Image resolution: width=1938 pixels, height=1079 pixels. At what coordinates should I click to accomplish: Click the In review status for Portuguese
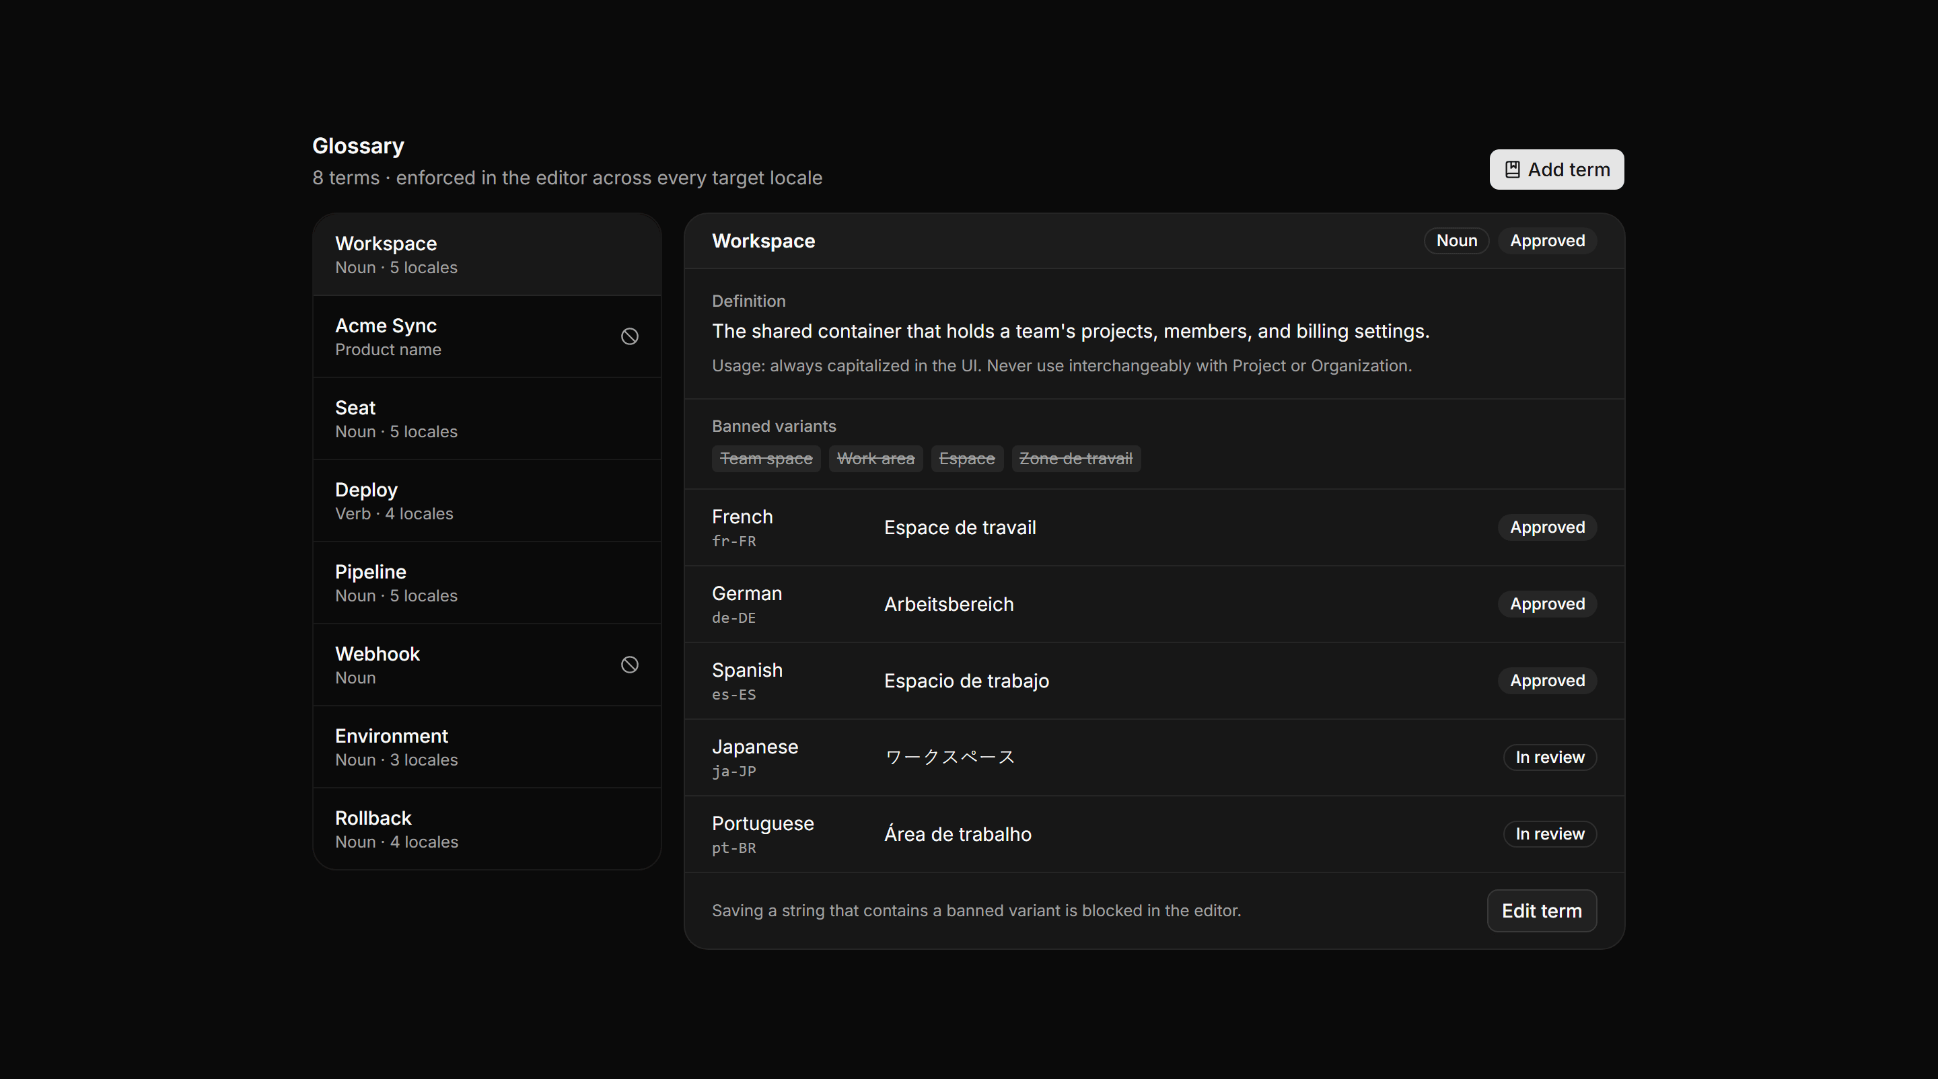click(x=1550, y=834)
